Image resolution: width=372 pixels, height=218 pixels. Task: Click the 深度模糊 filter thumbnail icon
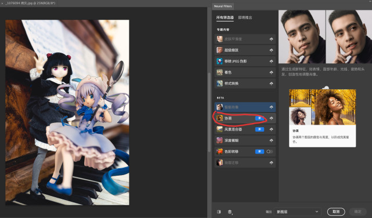[x=219, y=140]
